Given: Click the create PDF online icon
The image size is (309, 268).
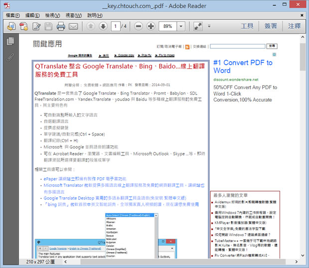Looking at the screenshot, I should coord(23,26).
